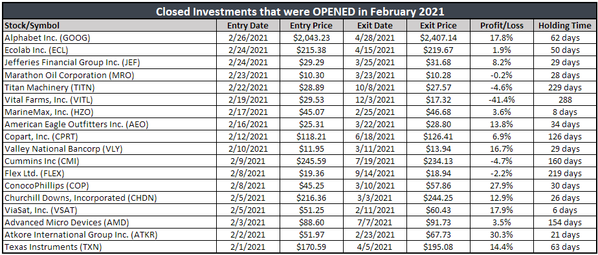Select the Alphabet Inc. (GOOG) cell
Screen dimensions: 598x255
[x=47, y=37]
